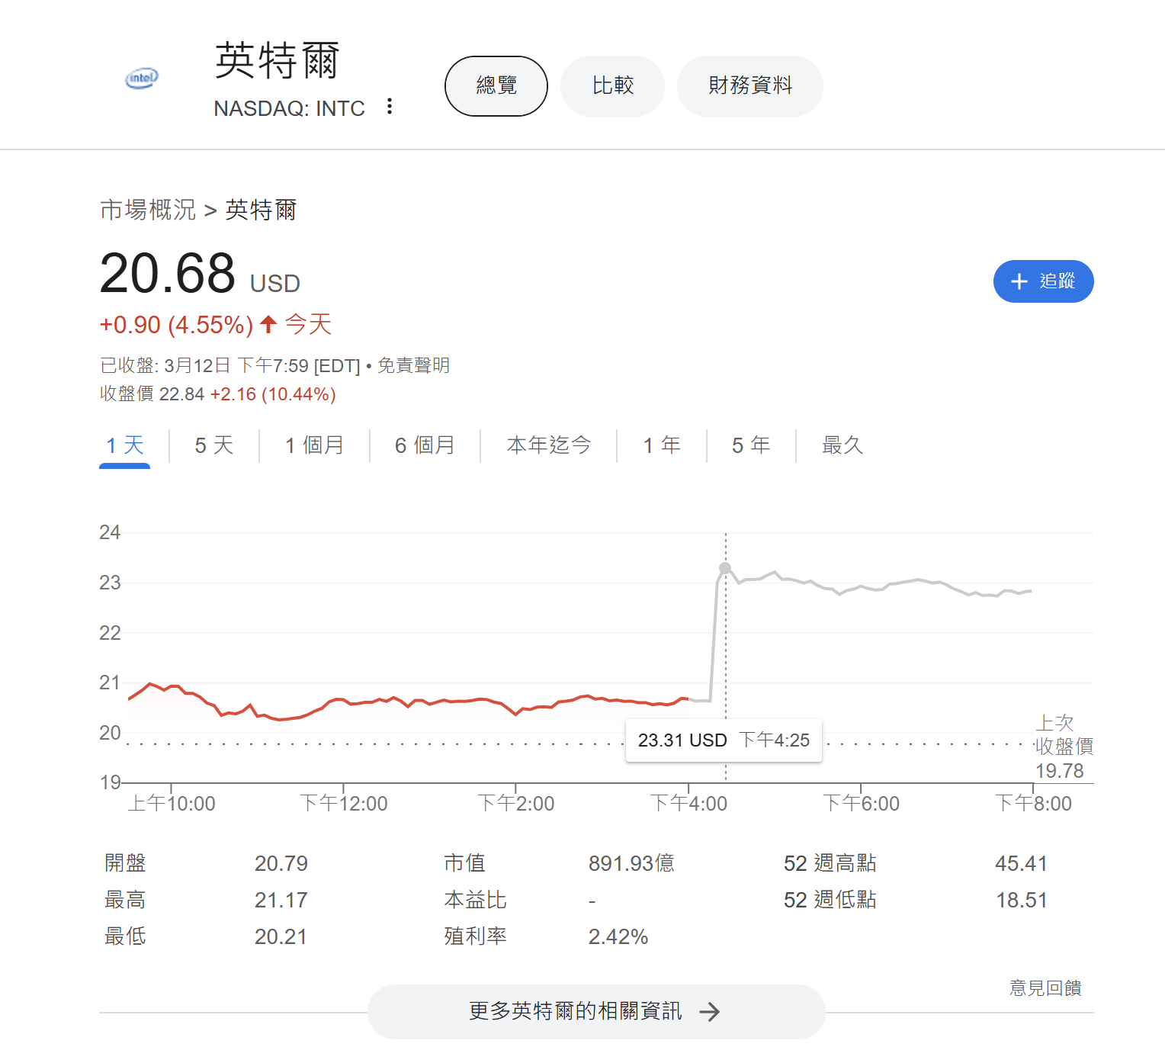This screenshot has height=1063, width=1165.
Task: Click the 市場概況 breadcrumb link
Action: 148,210
